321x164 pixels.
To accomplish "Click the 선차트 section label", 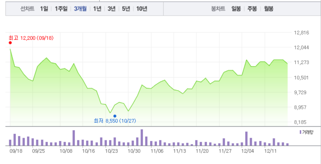I will 27,9.
